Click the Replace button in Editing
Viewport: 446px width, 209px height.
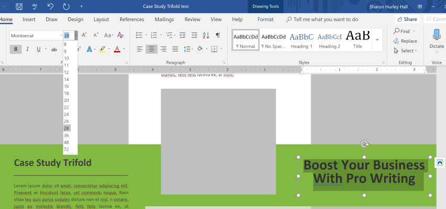coord(405,41)
